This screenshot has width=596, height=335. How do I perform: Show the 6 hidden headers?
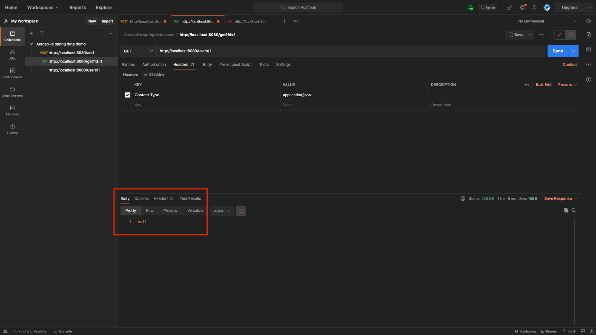click(154, 74)
